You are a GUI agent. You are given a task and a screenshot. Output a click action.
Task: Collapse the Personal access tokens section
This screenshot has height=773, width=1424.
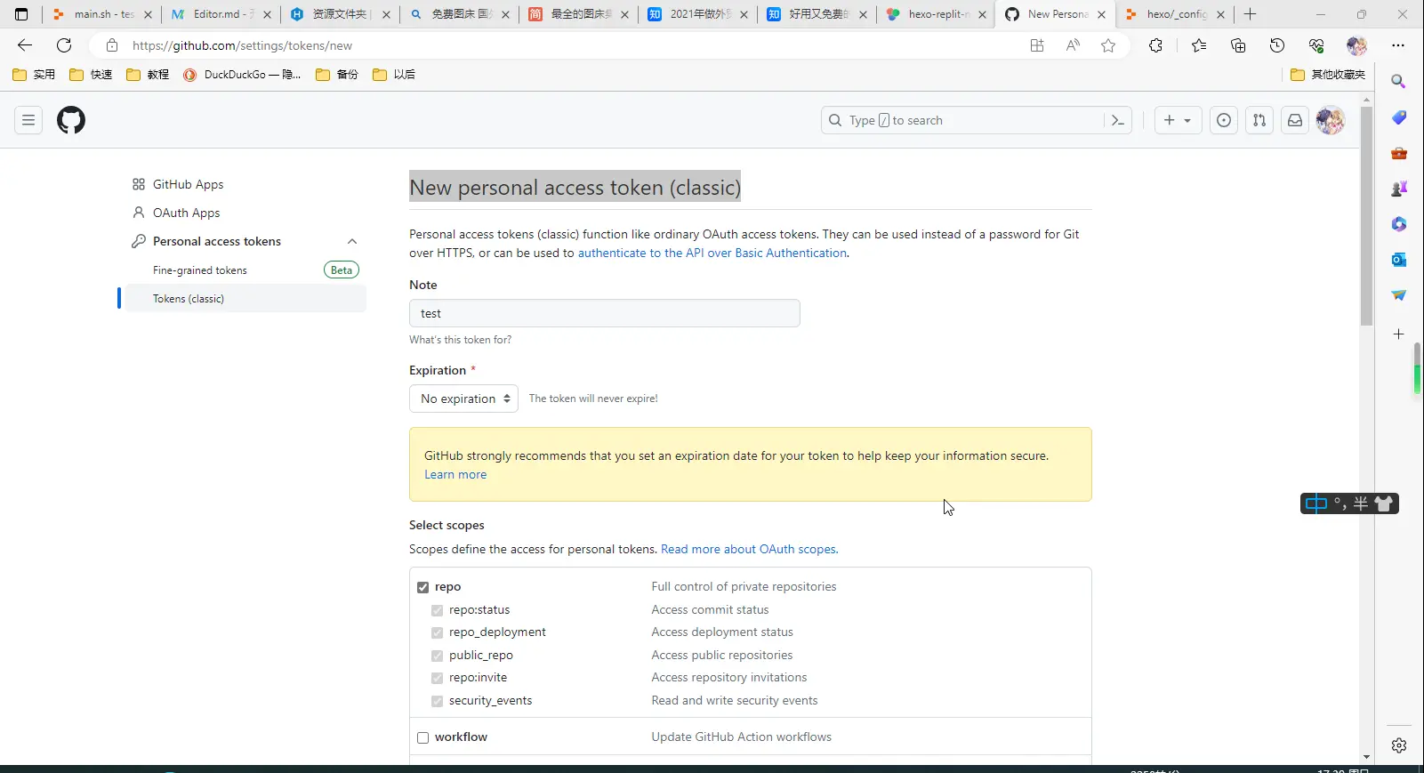(352, 241)
